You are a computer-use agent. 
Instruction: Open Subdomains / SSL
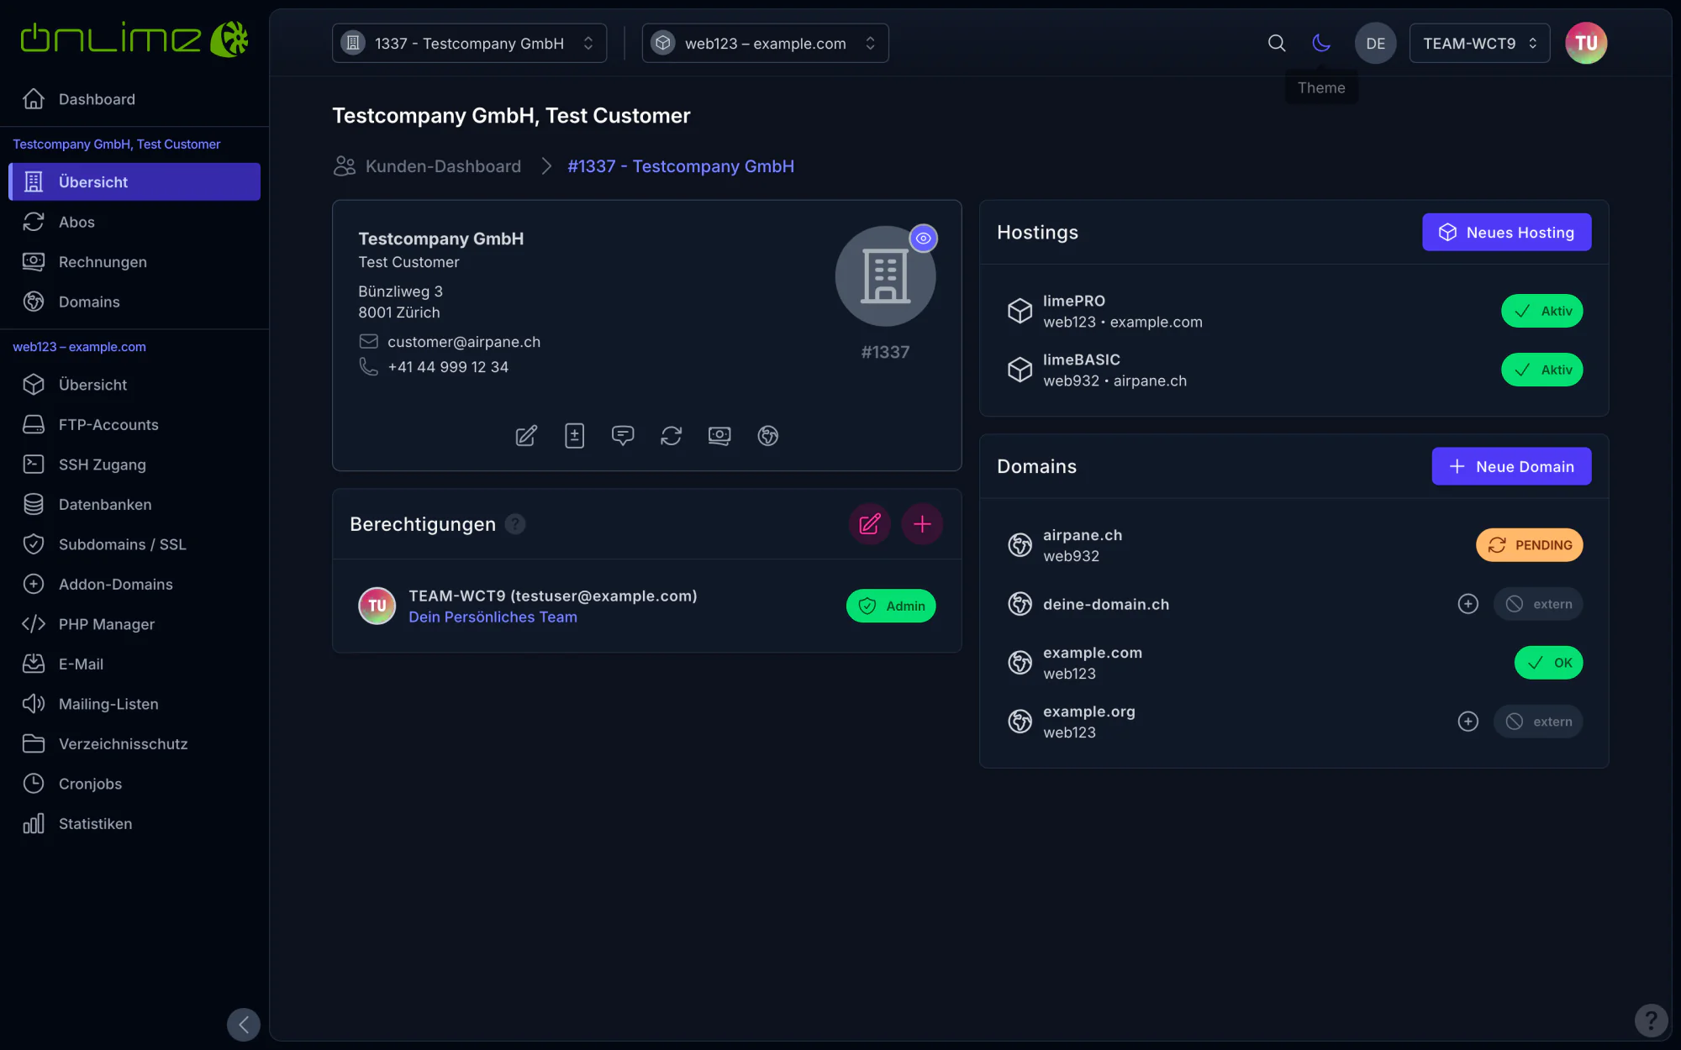[x=134, y=544]
